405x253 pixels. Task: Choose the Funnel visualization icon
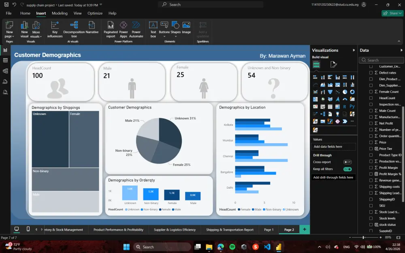pyautogui.click(x=330, y=92)
